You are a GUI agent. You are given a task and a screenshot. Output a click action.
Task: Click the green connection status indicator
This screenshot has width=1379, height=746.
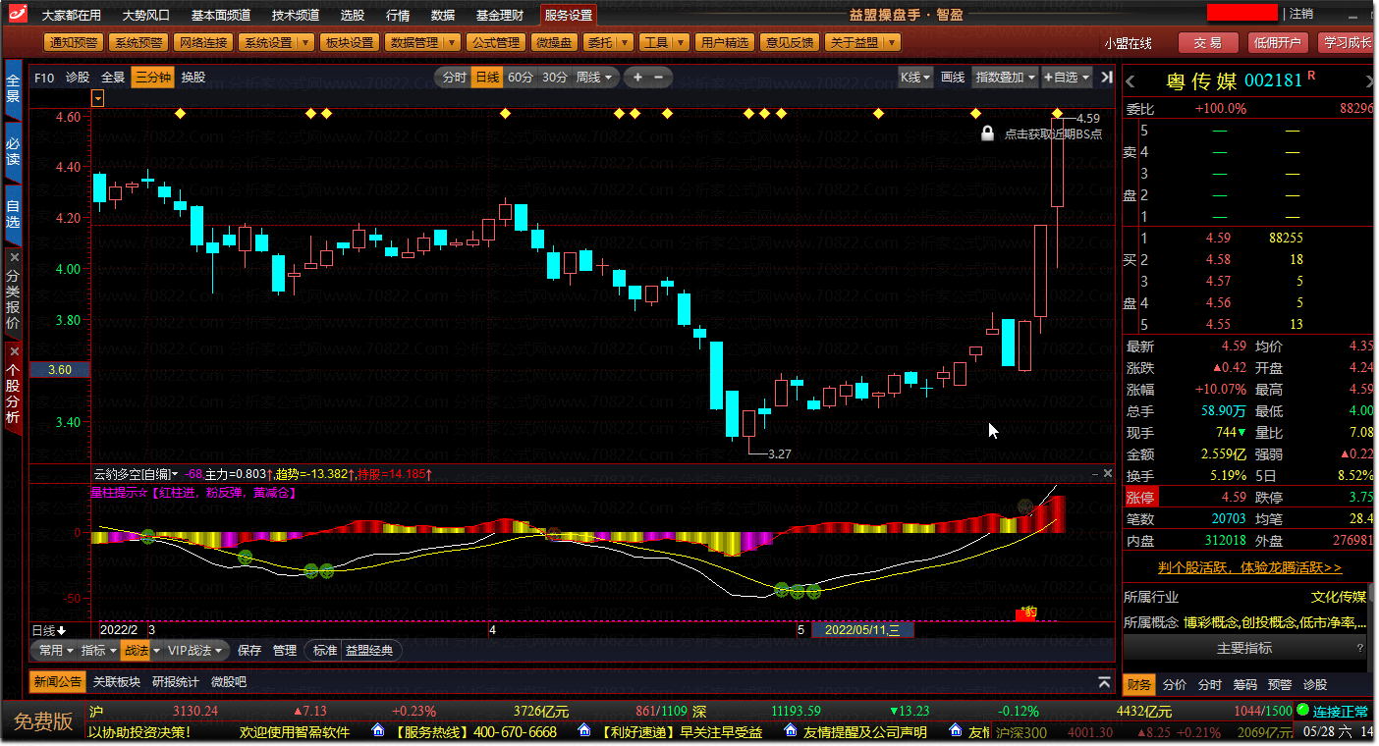click(x=1303, y=710)
